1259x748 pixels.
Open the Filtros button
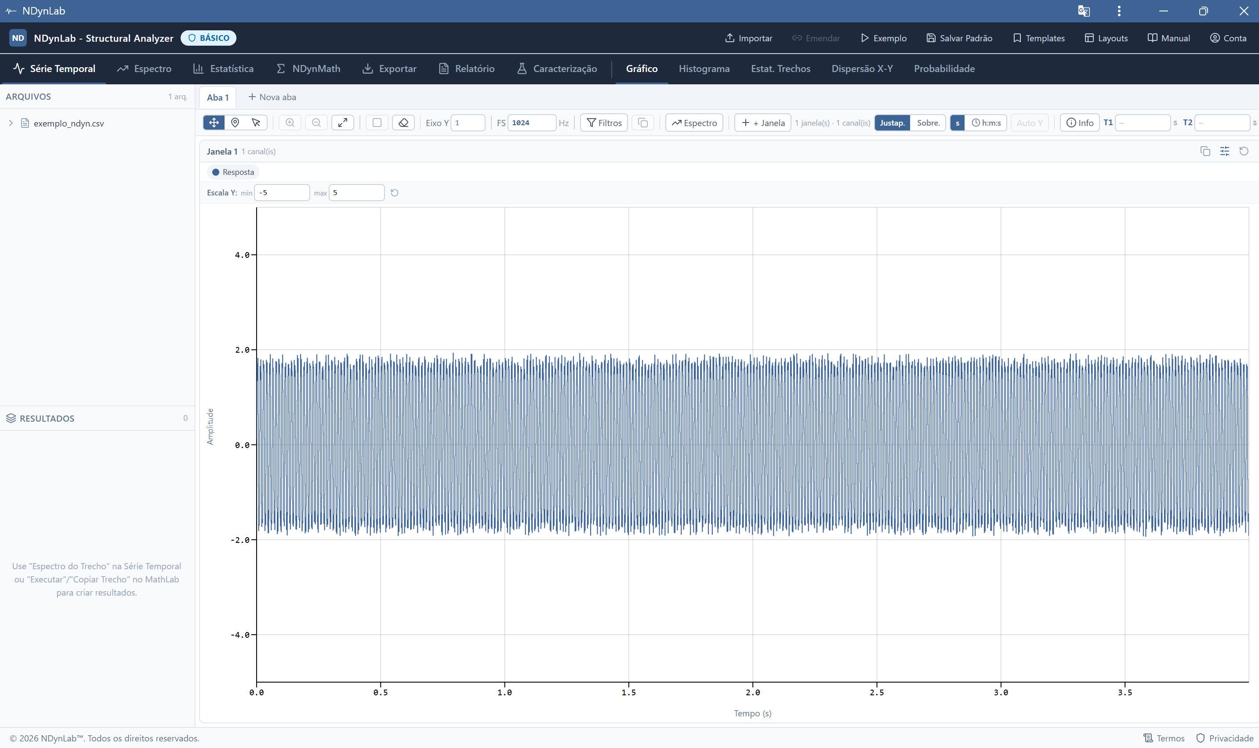click(x=604, y=123)
